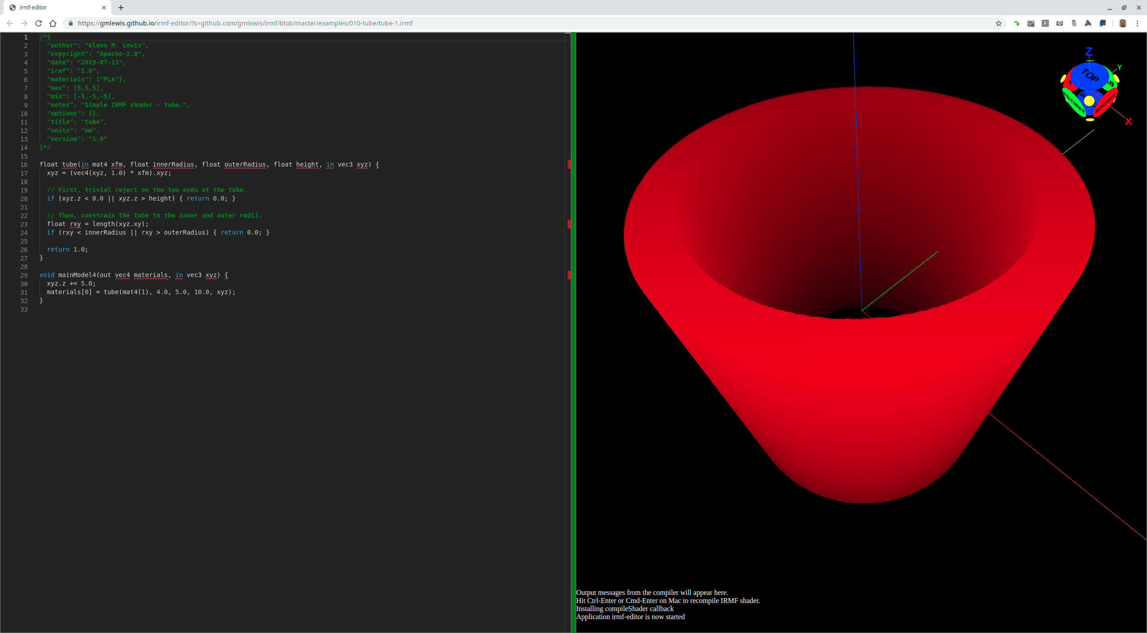
Task: Open the user profile avatar
Action: (1122, 23)
